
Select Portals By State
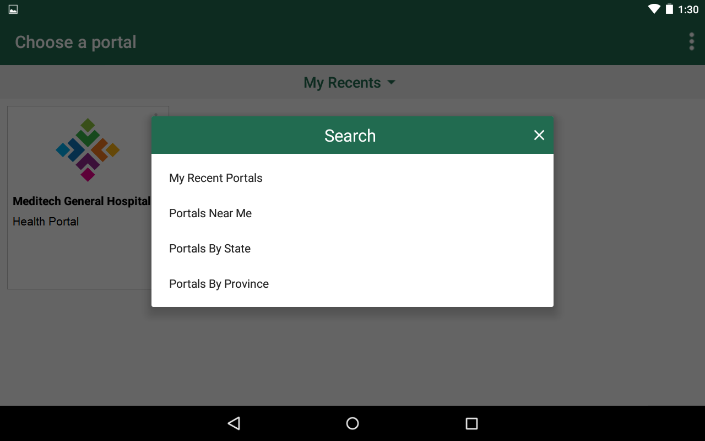[352, 249]
